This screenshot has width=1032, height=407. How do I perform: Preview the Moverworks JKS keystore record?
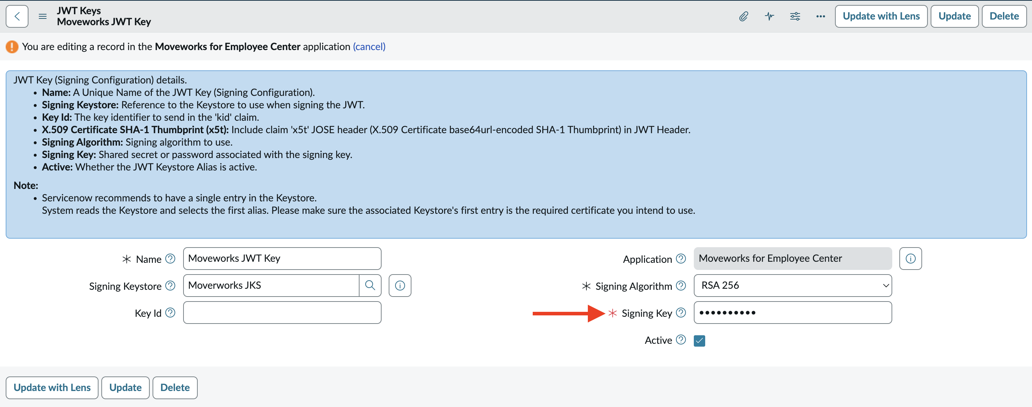[400, 285]
